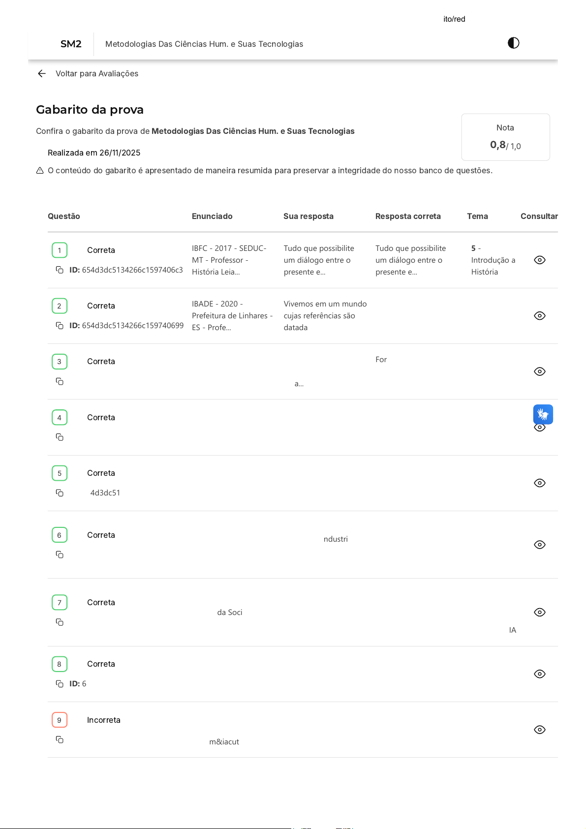Click the red question 9 badge
Viewport: 586px width, 829px height.
pyautogui.click(x=60, y=720)
